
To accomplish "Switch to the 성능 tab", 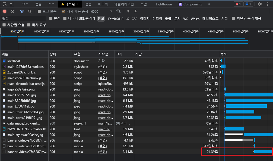I will (88, 4).
